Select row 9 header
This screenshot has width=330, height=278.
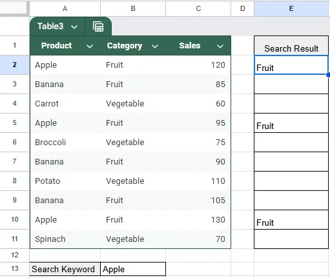point(14,200)
